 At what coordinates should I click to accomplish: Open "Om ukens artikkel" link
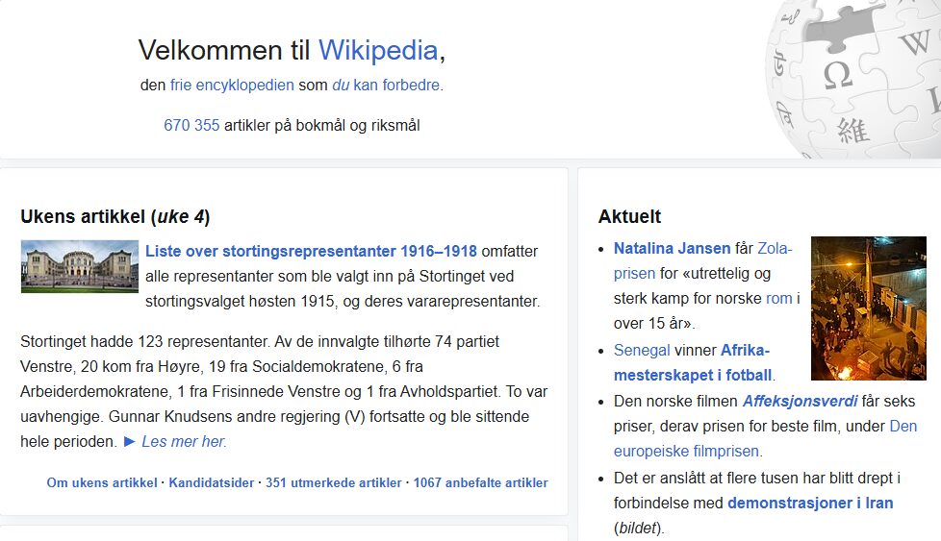click(101, 482)
